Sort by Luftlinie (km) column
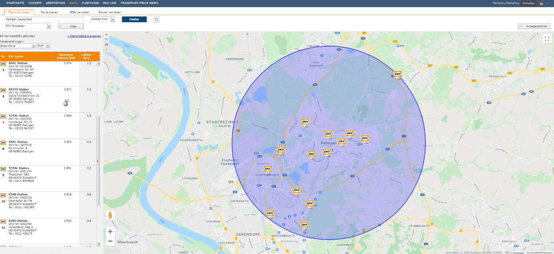 coord(86,56)
